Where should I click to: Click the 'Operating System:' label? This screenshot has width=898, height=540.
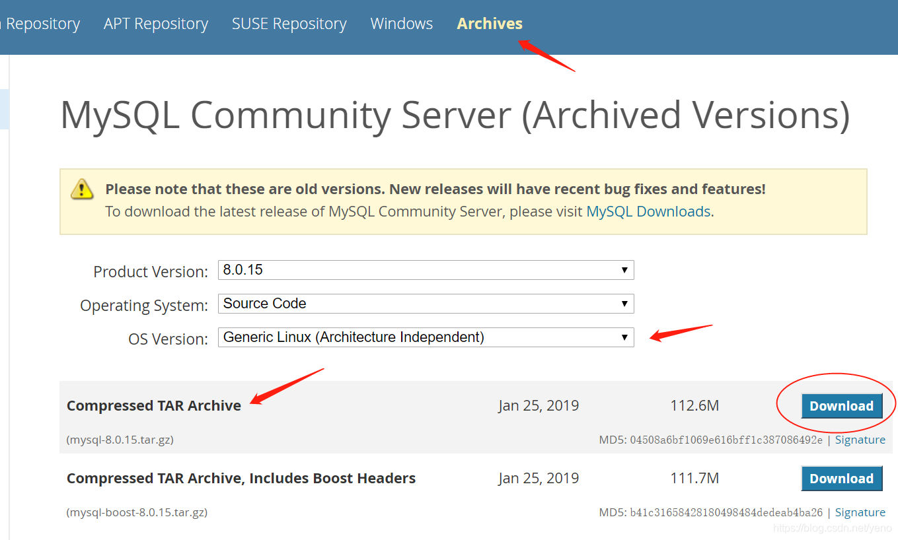(x=144, y=306)
